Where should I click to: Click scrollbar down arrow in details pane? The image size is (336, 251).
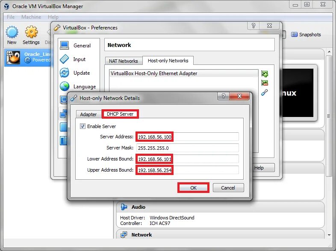click(x=329, y=235)
